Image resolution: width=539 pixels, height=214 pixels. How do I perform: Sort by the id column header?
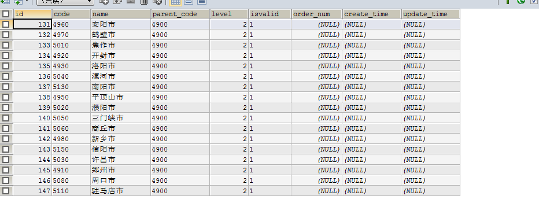coord(32,14)
